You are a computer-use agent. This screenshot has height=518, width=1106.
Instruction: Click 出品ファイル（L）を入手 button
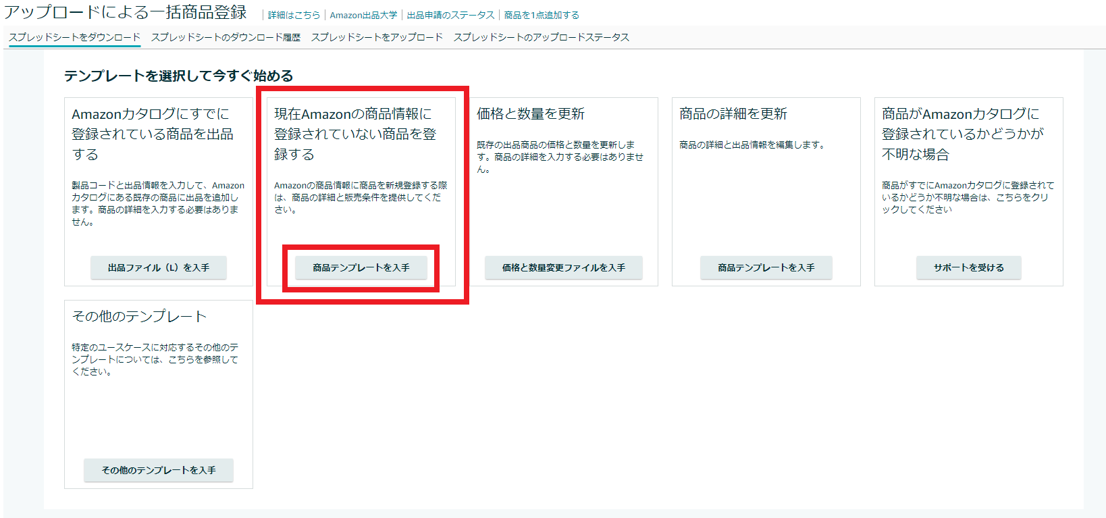click(159, 267)
